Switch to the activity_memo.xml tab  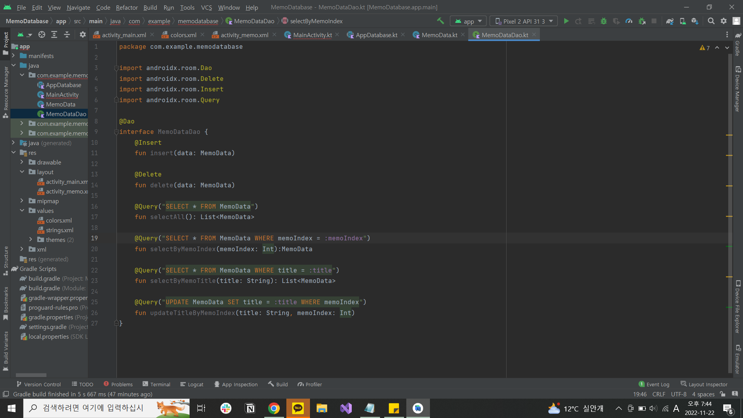pyautogui.click(x=244, y=35)
